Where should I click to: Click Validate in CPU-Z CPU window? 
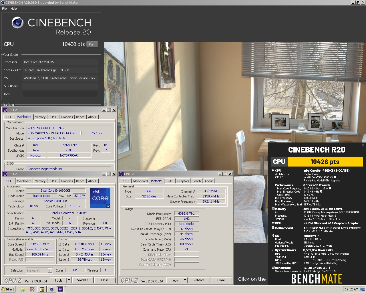(x=83, y=280)
